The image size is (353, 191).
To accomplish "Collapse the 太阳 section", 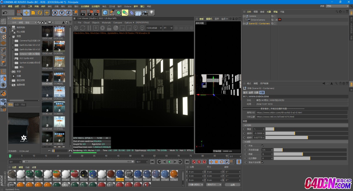I will [x=245, y=142].
